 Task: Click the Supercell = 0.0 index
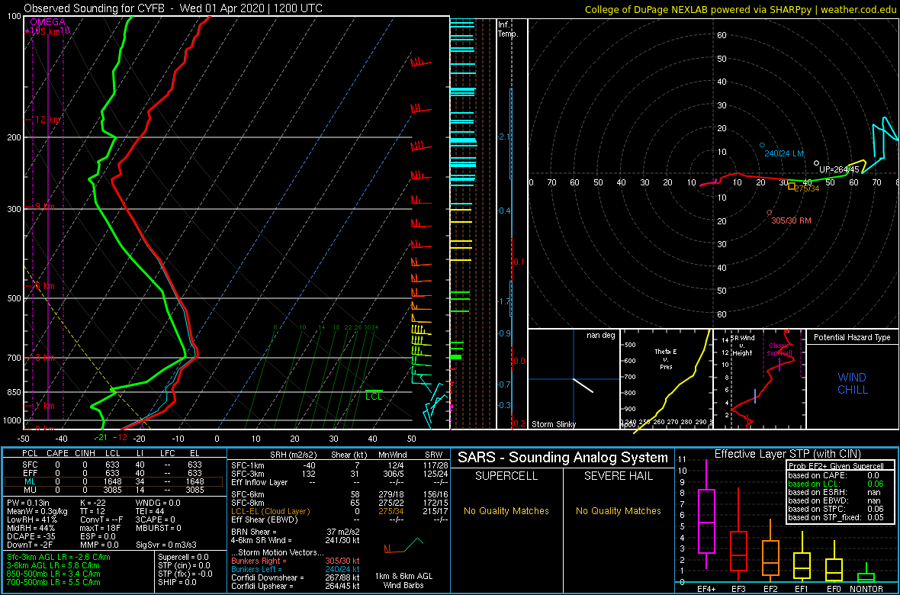(x=184, y=557)
